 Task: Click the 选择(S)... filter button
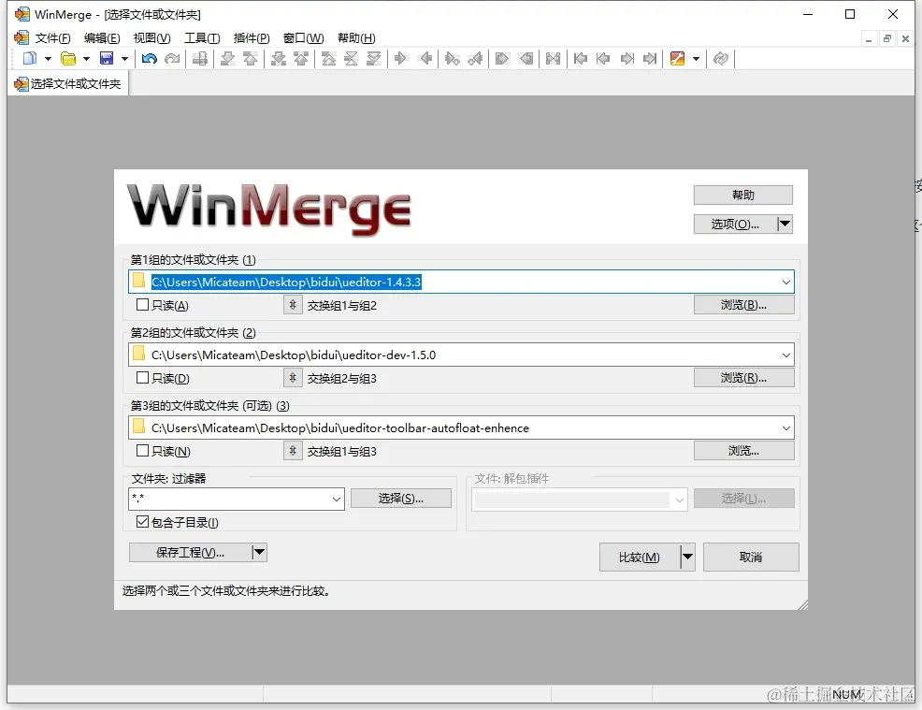pos(401,499)
